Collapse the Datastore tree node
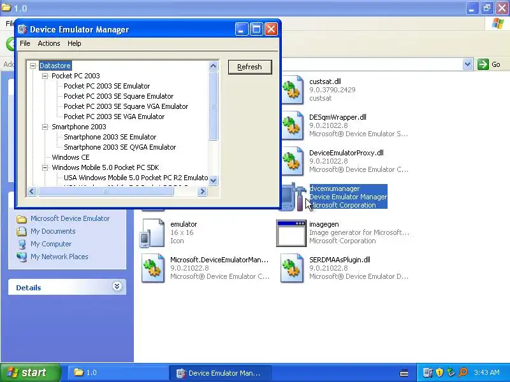The width and height of the screenshot is (510, 382). coord(33,66)
